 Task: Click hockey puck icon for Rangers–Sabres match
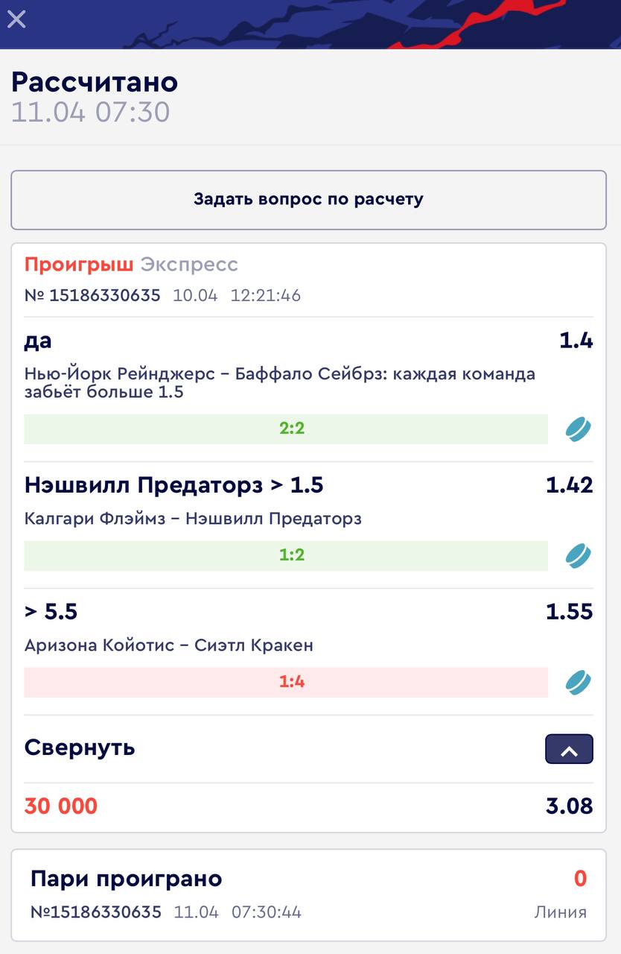tap(578, 429)
